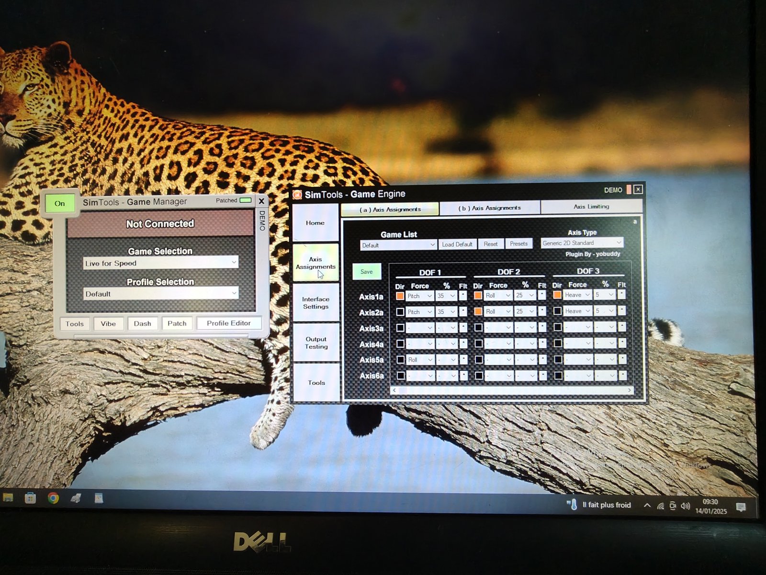This screenshot has width=766, height=575.
Task: Click the Reset button
Action: (490, 244)
